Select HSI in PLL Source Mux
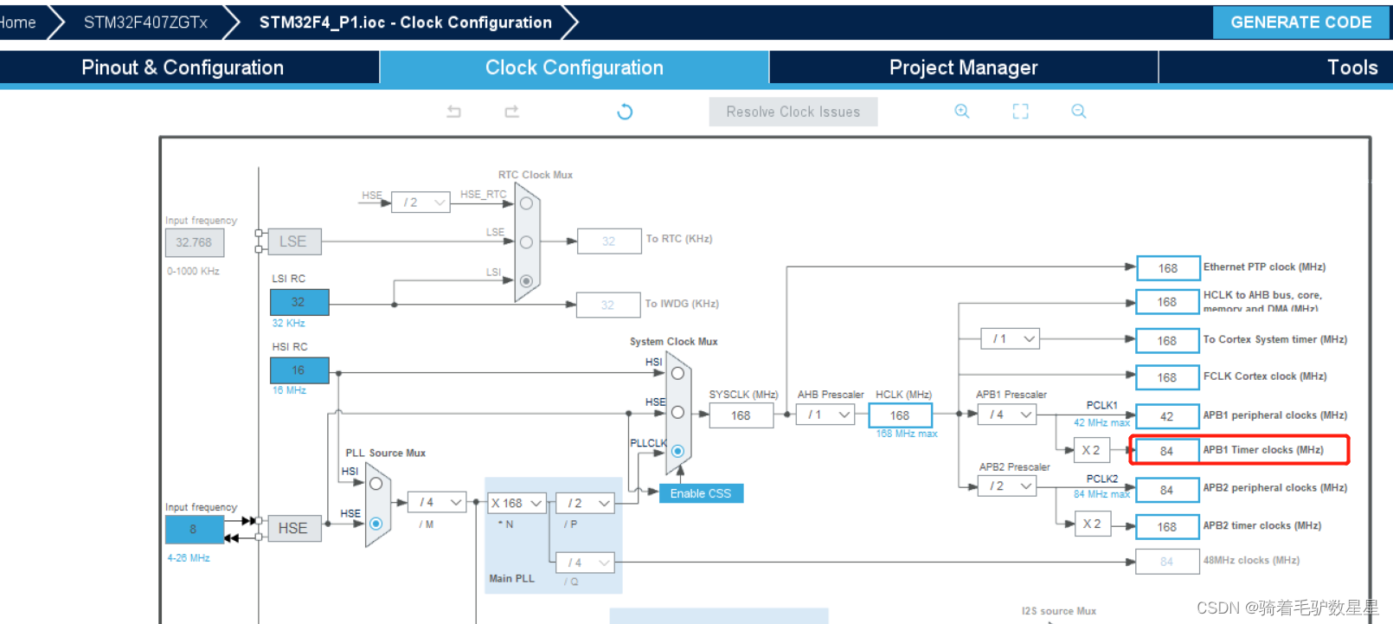 pos(376,484)
